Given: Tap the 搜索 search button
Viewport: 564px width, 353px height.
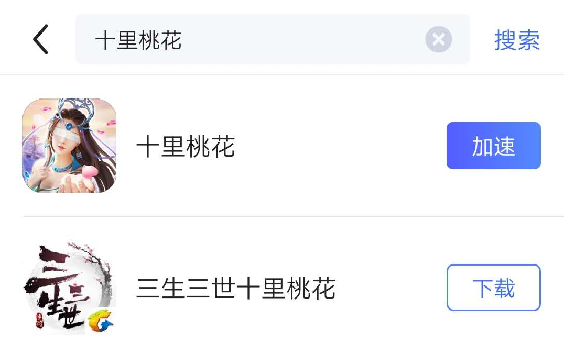Looking at the screenshot, I should click(517, 40).
